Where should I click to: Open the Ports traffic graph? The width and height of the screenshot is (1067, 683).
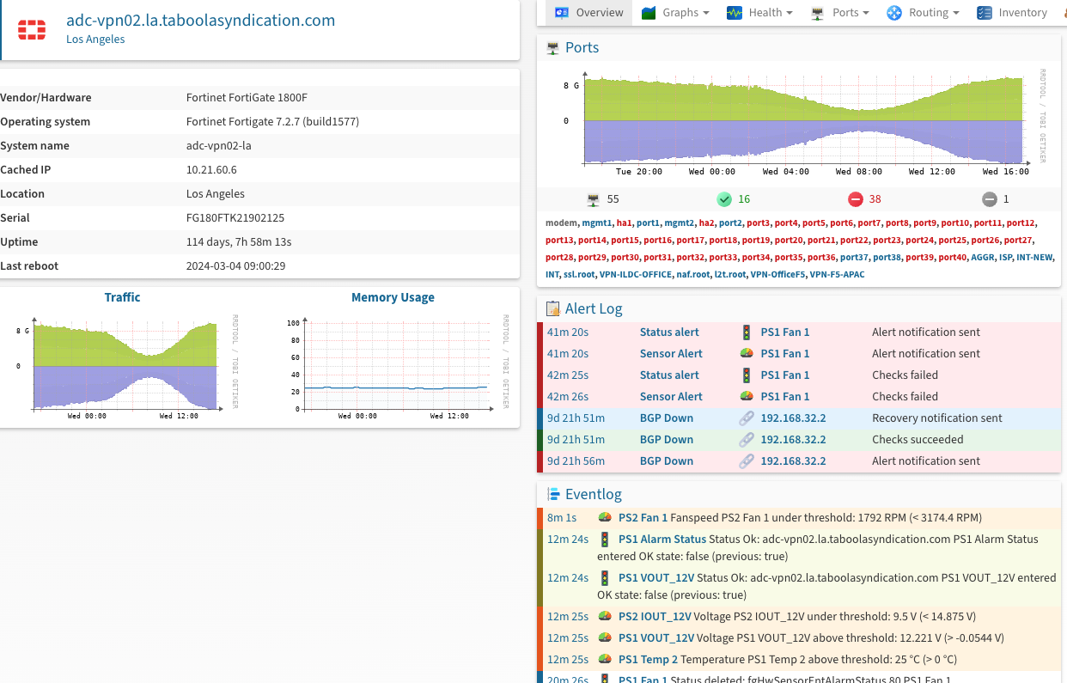(x=799, y=123)
